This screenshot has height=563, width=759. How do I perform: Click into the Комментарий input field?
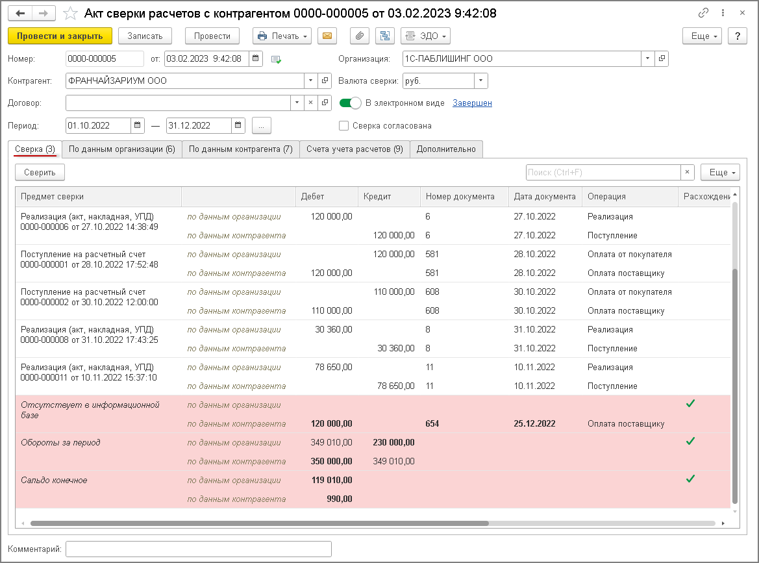click(199, 549)
